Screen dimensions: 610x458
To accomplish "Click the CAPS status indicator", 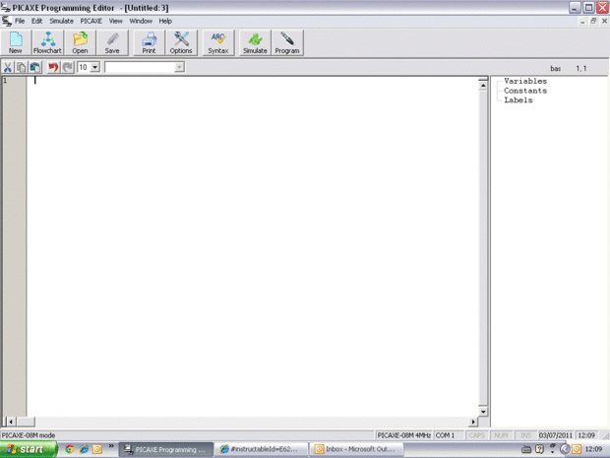I will point(476,435).
